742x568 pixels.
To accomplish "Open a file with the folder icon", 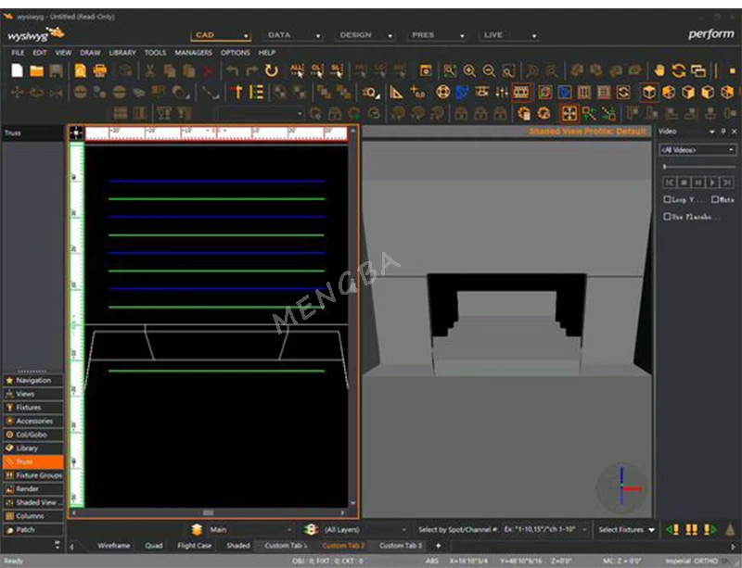I will point(36,71).
